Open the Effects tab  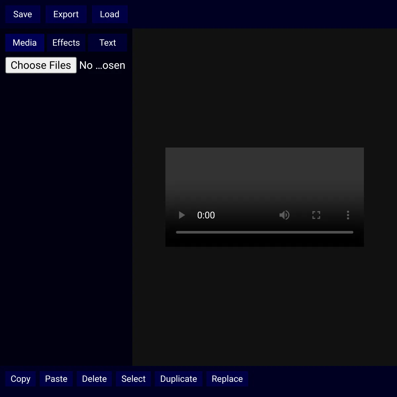66,43
